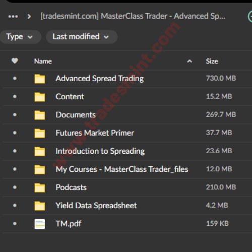
Task: Click the MasterClass Trader folder breadcrumb title
Action: click(133, 16)
